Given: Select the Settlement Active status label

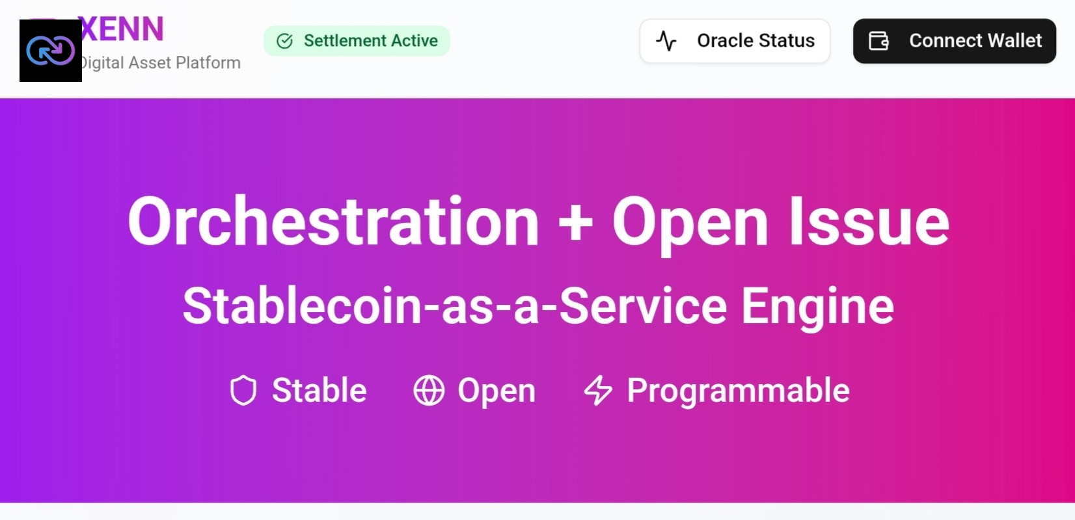Looking at the screenshot, I should click(370, 41).
